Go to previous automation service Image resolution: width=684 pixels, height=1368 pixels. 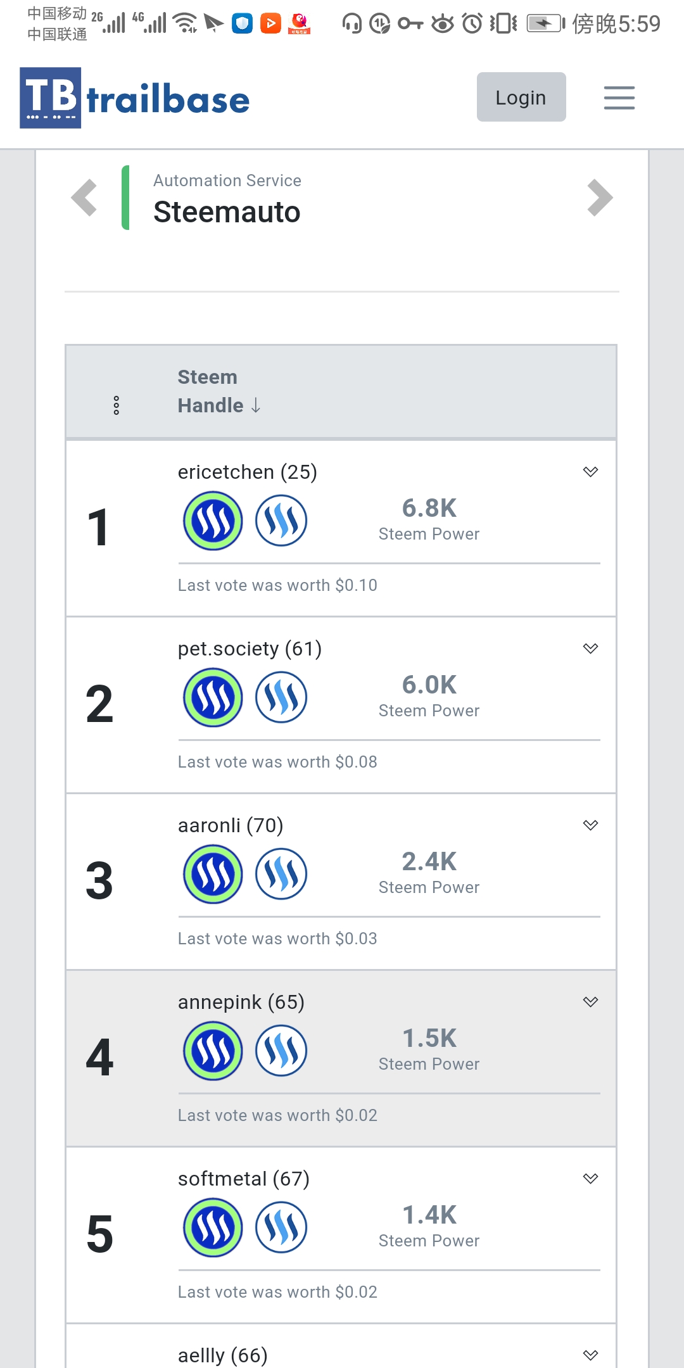click(x=84, y=198)
